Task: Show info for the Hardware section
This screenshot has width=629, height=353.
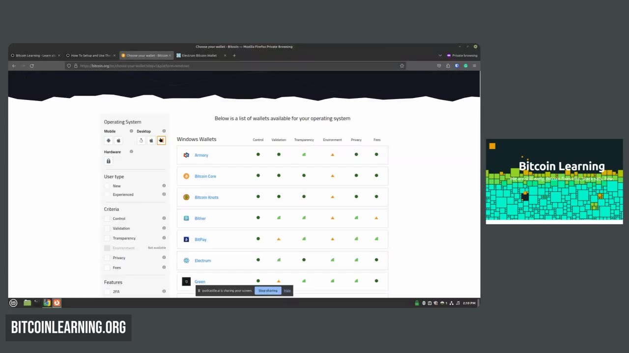Action: [131, 151]
